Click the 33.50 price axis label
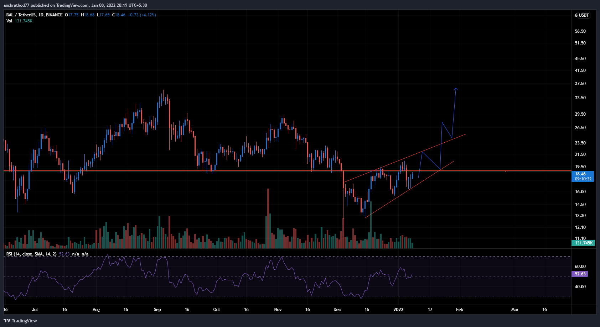 [x=580, y=98]
